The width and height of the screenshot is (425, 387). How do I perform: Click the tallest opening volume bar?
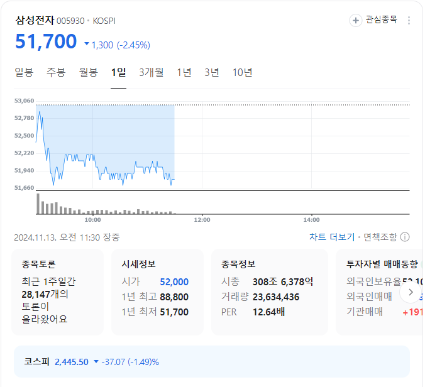click(x=38, y=204)
